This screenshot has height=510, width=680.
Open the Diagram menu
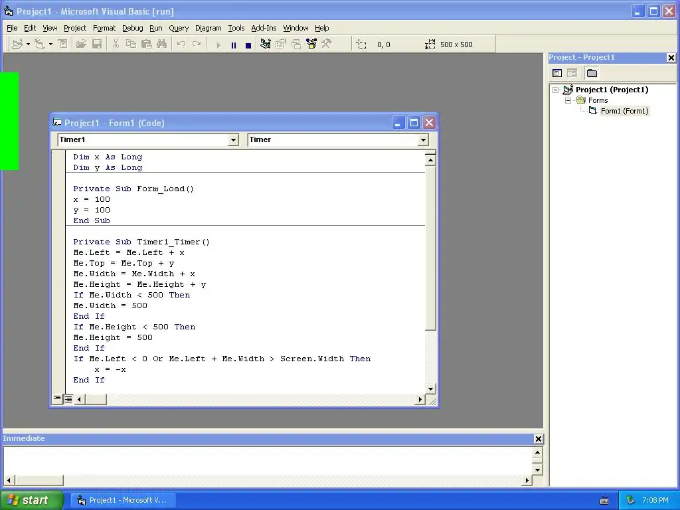point(208,28)
